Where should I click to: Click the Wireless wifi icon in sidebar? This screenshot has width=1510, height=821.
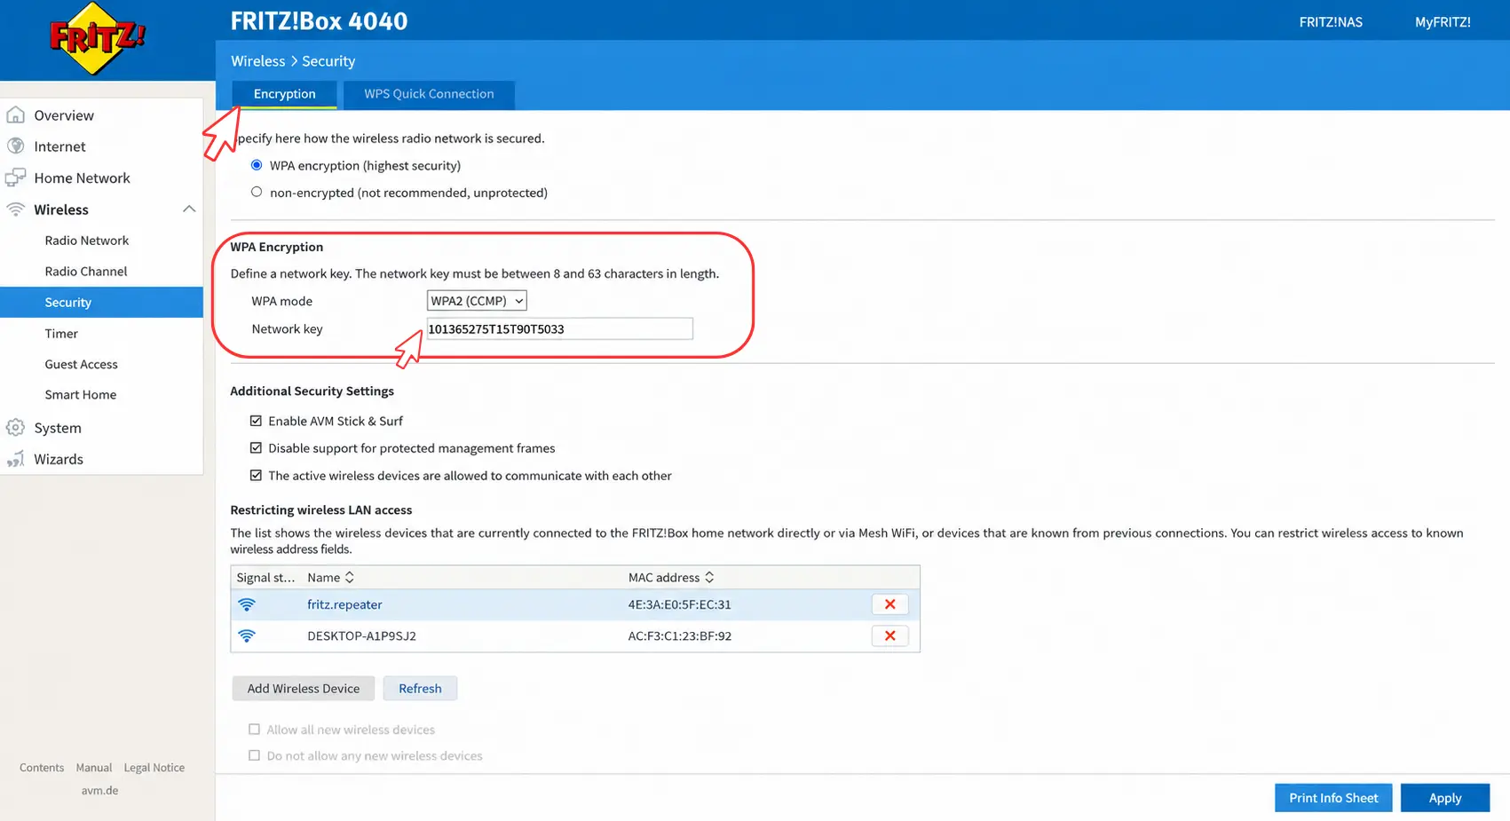[x=15, y=209]
